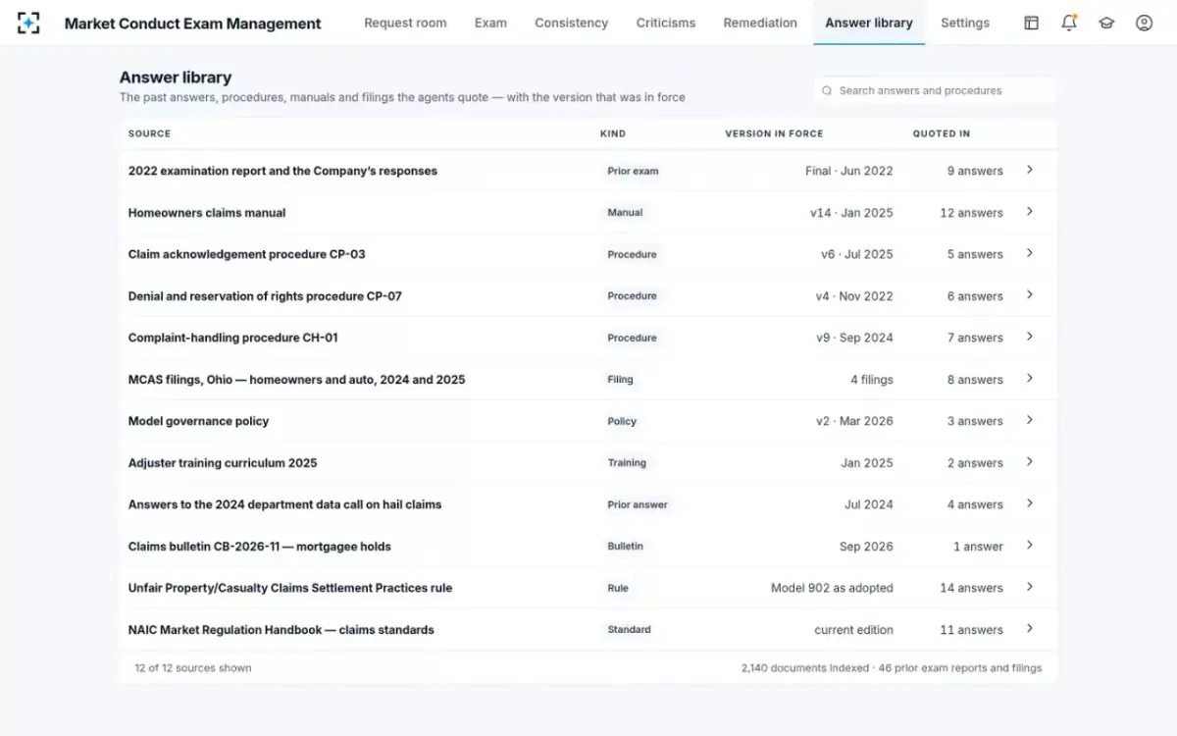Open the Criticisms tab

666,23
